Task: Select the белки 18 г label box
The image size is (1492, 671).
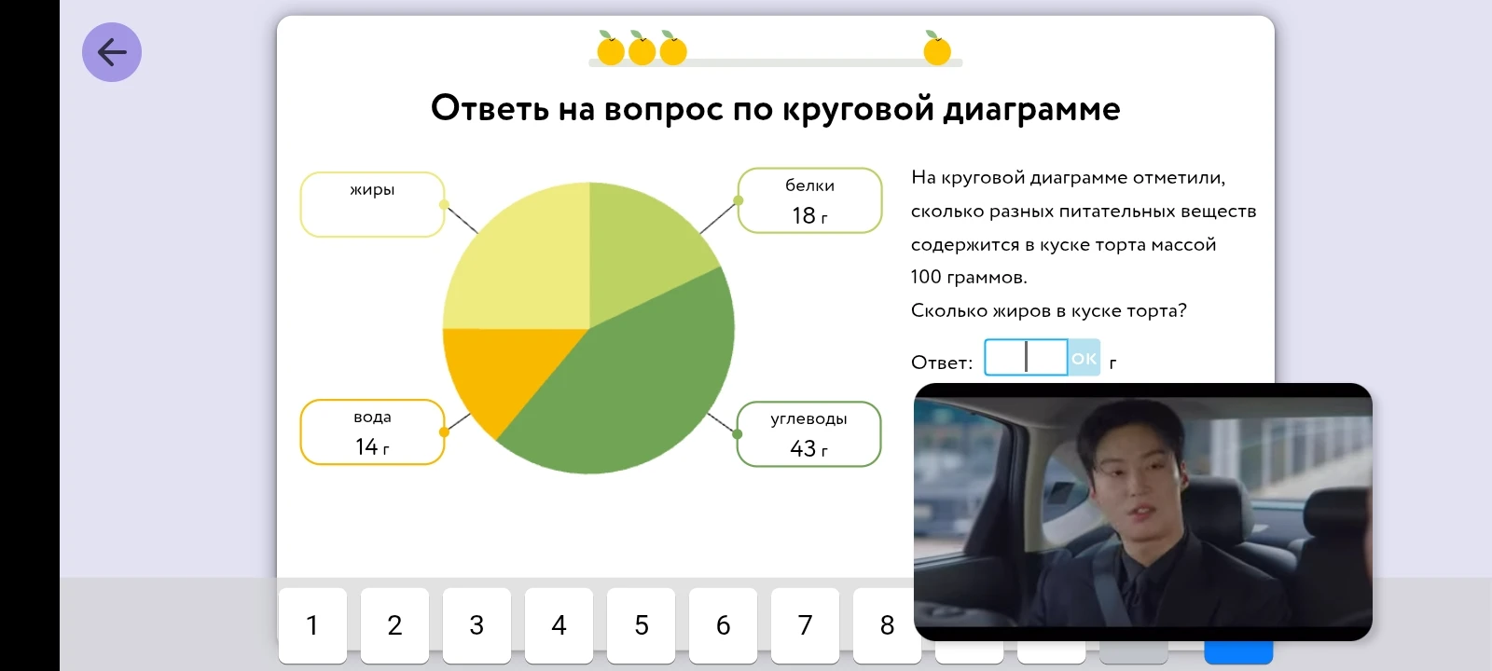Action: 809,200
